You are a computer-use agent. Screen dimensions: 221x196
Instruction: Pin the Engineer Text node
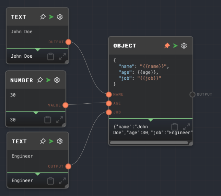[43, 141]
